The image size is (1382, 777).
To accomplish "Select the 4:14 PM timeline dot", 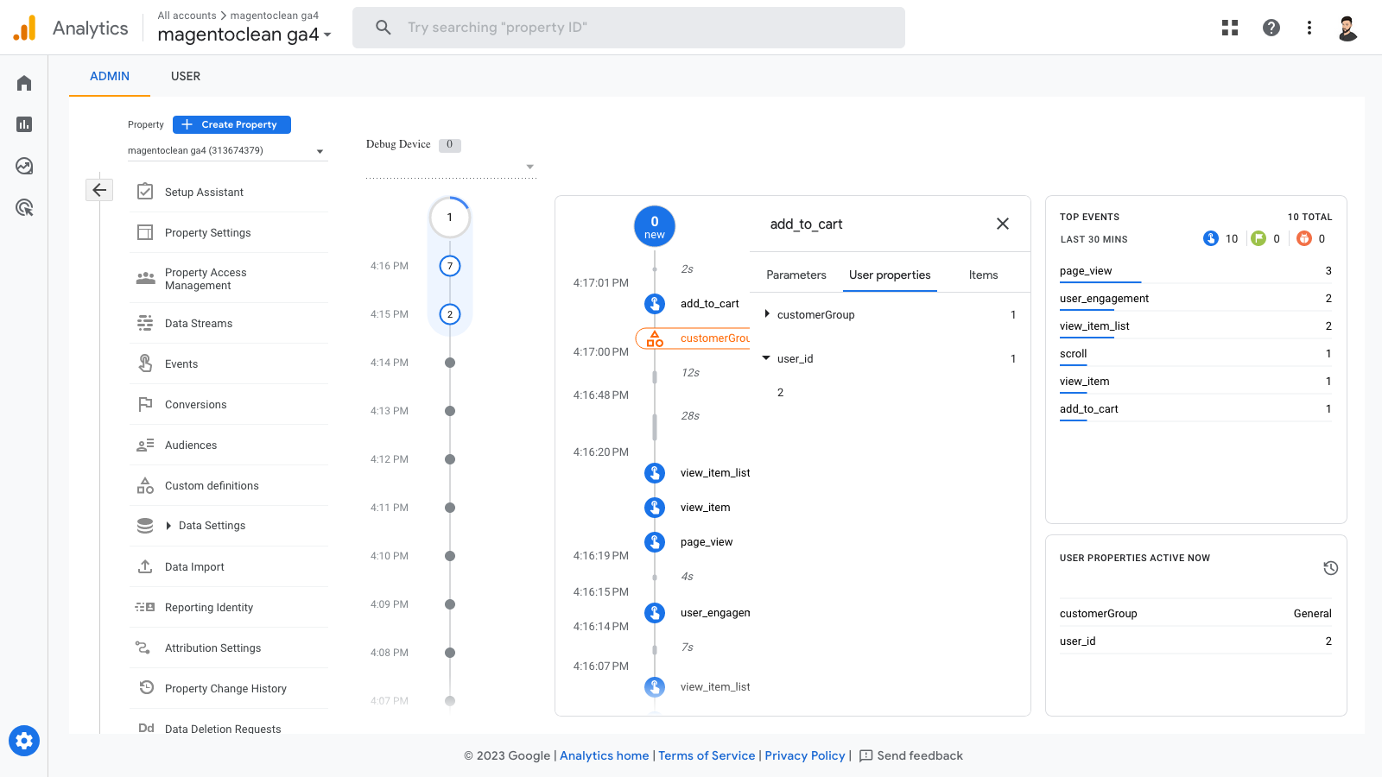I will pyautogui.click(x=450, y=363).
